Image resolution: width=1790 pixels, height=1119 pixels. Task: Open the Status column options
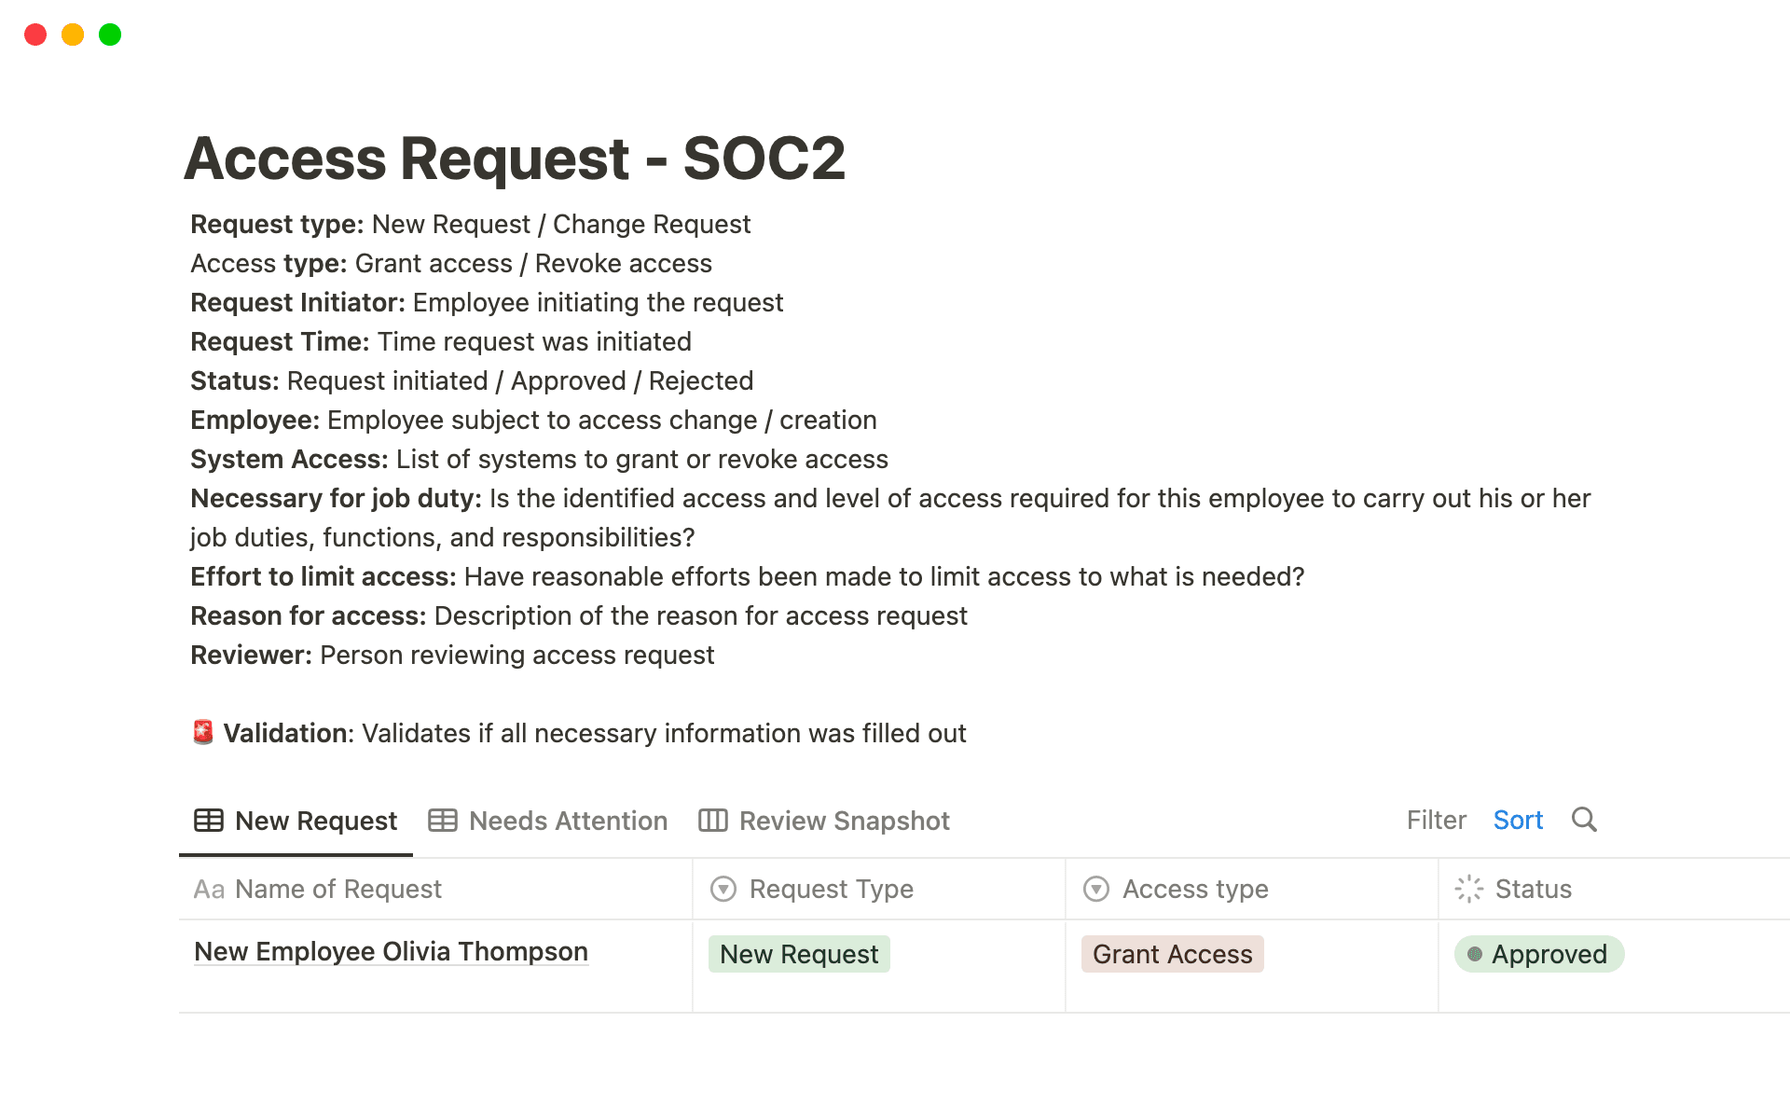point(1534,889)
